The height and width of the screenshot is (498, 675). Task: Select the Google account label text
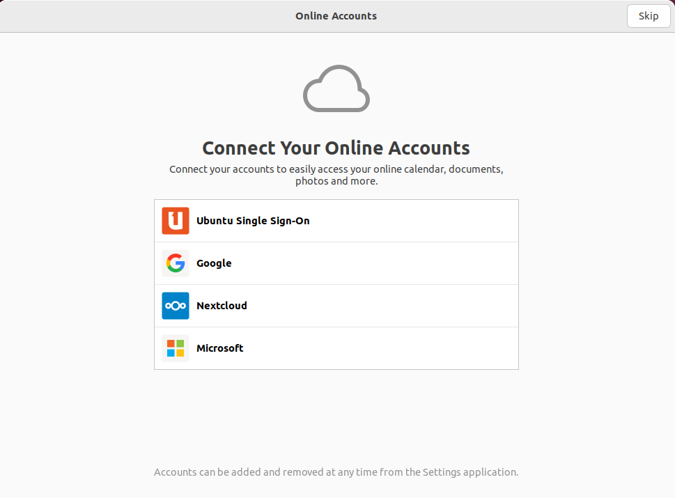tap(214, 263)
